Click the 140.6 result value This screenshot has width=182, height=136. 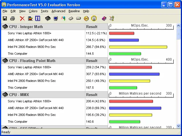(90, 122)
